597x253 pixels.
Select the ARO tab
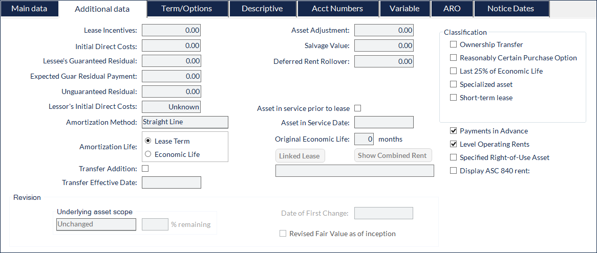click(452, 9)
